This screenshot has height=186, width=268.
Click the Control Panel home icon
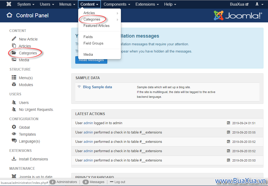9,15
